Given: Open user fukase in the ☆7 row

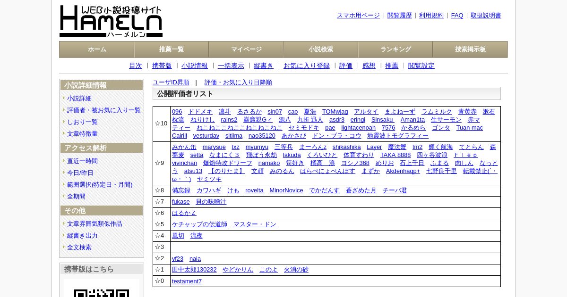Looking at the screenshot, I should click(181, 202).
